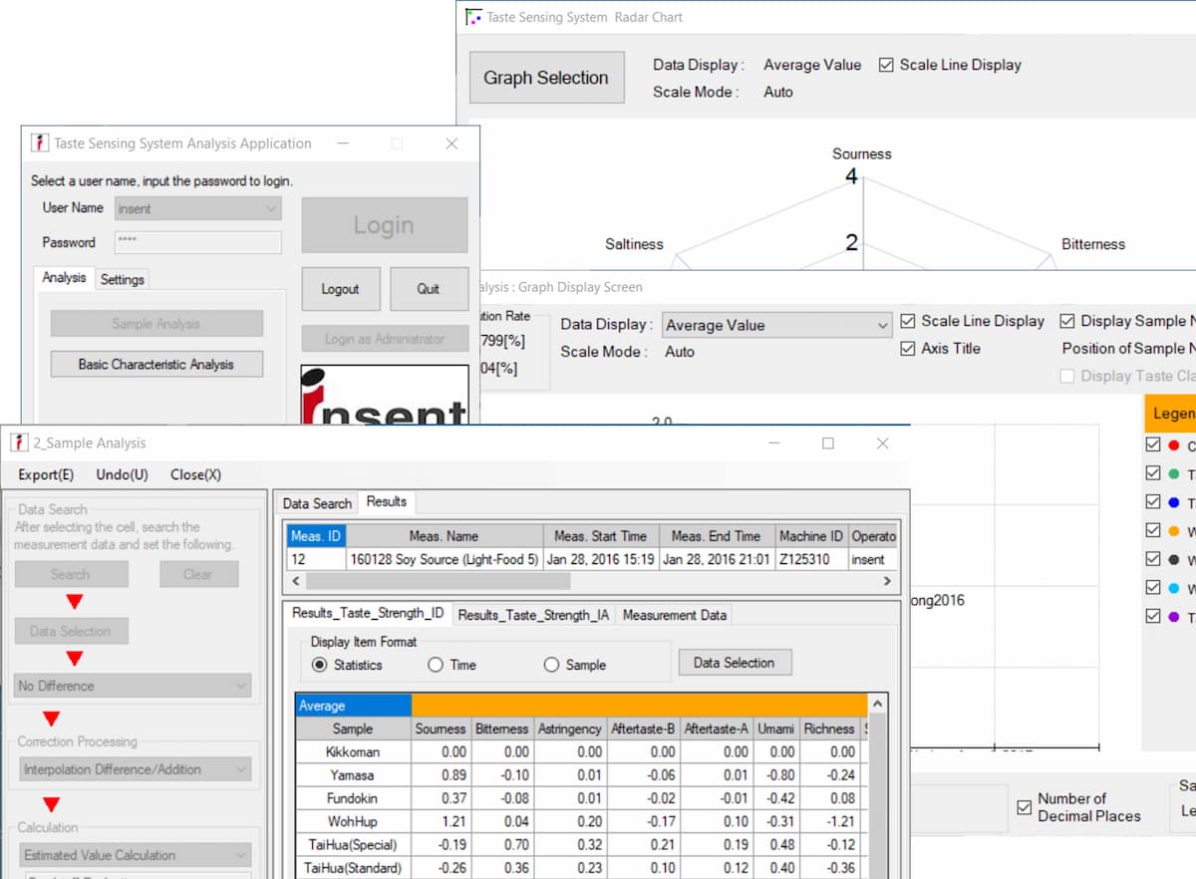Open the Undo(U) menu

[x=123, y=474]
